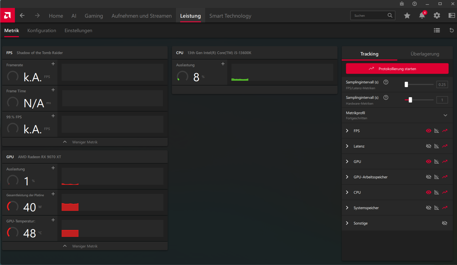Screen dimensions: 457x265
Task: Open Aufnehmen und Streamen tab
Action: tap(142, 16)
